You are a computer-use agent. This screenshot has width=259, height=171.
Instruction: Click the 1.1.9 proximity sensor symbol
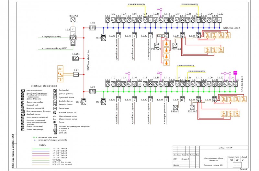150,84
